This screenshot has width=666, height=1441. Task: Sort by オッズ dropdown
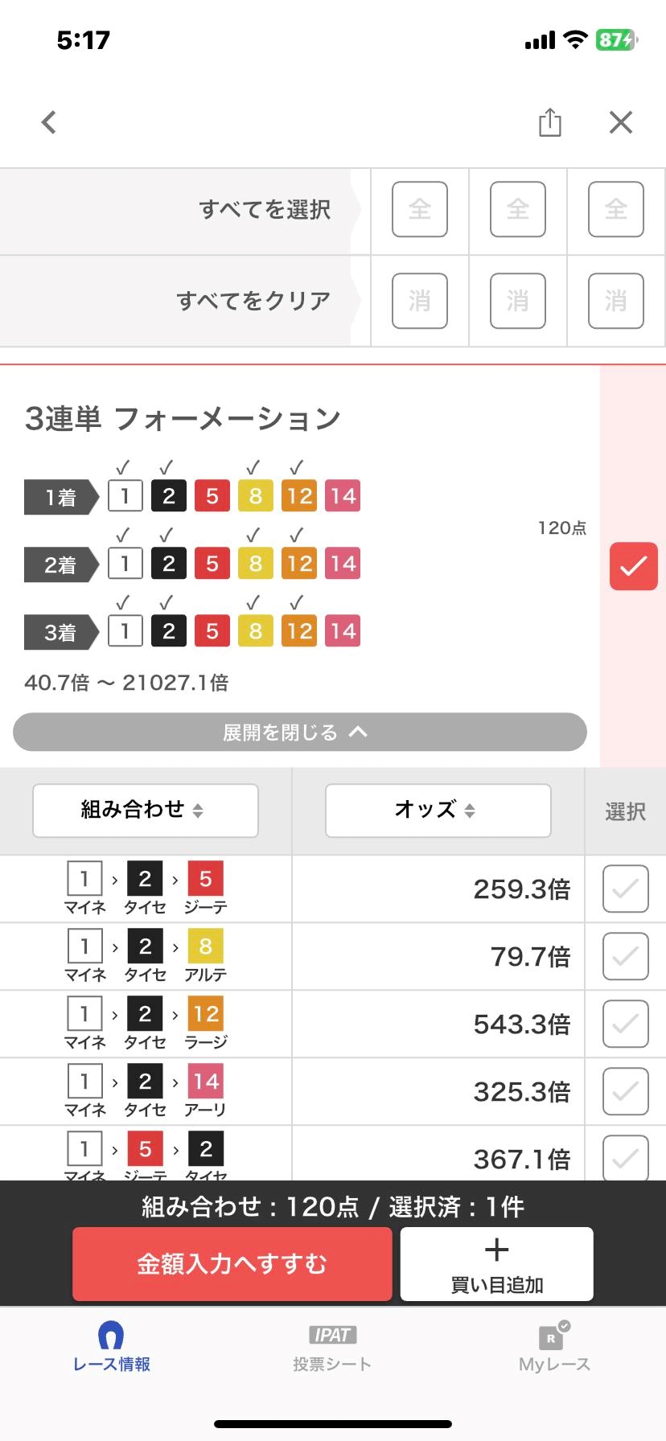click(438, 811)
